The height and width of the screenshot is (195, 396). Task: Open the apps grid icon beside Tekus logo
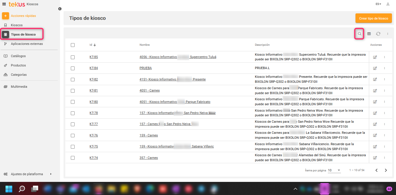(x=4, y=4)
